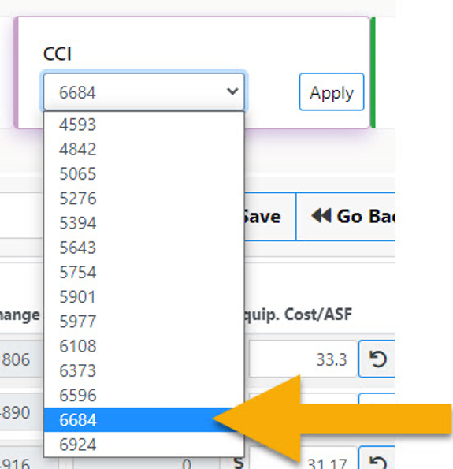The height and width of the screenshot is (469, 453).
Task: Open the CCI dropdown showing 6684
Action: tap(144, 91)
